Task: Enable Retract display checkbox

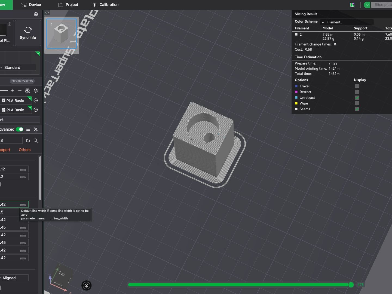Action: click(x=357, y=92)
